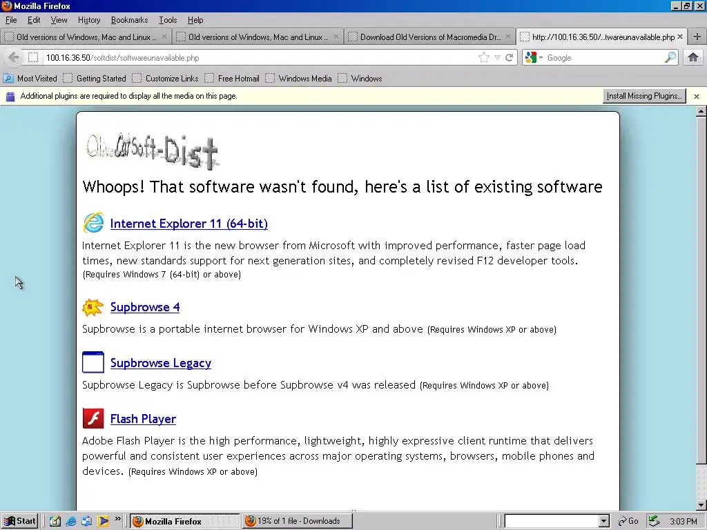Click the plugin lego block icon

(x=10, y=96)
